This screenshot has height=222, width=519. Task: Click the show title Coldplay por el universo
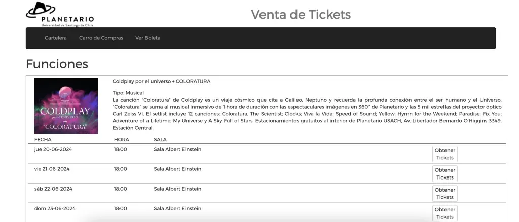[161, 81]
